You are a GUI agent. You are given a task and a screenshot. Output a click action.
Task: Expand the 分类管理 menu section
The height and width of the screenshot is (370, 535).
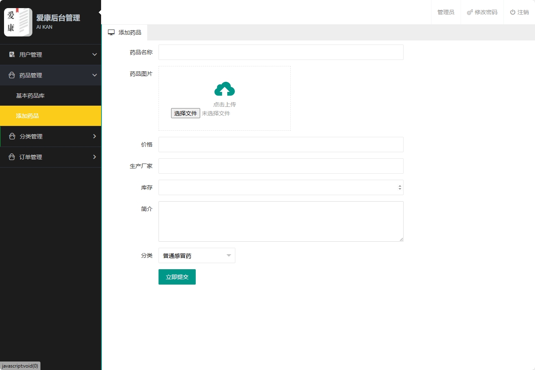[x=95, y=136]
